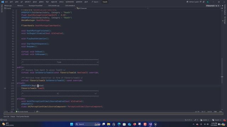Open the master branch dropdown
The width and height of the screenshot is (227, 127).
pos(205,120)
